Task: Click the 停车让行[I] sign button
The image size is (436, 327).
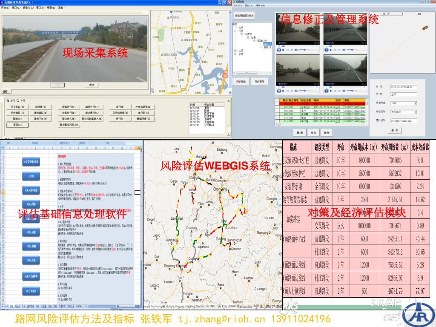Action: tap(69, 107)
